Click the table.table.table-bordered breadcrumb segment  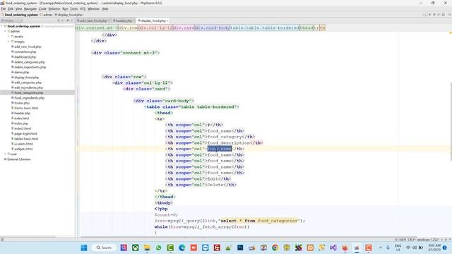click(265, 28)
